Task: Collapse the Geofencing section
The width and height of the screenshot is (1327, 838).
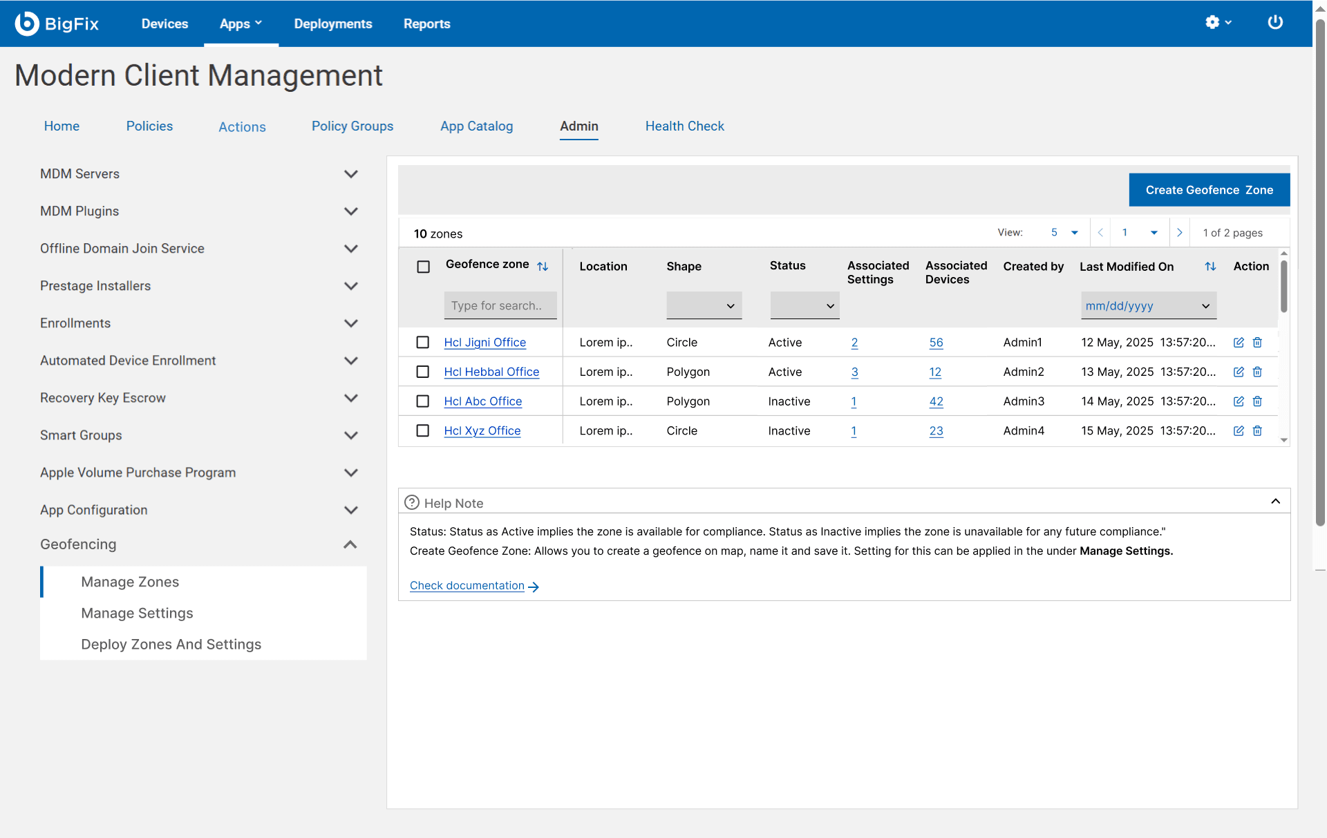Action: [x=350, y=544]
